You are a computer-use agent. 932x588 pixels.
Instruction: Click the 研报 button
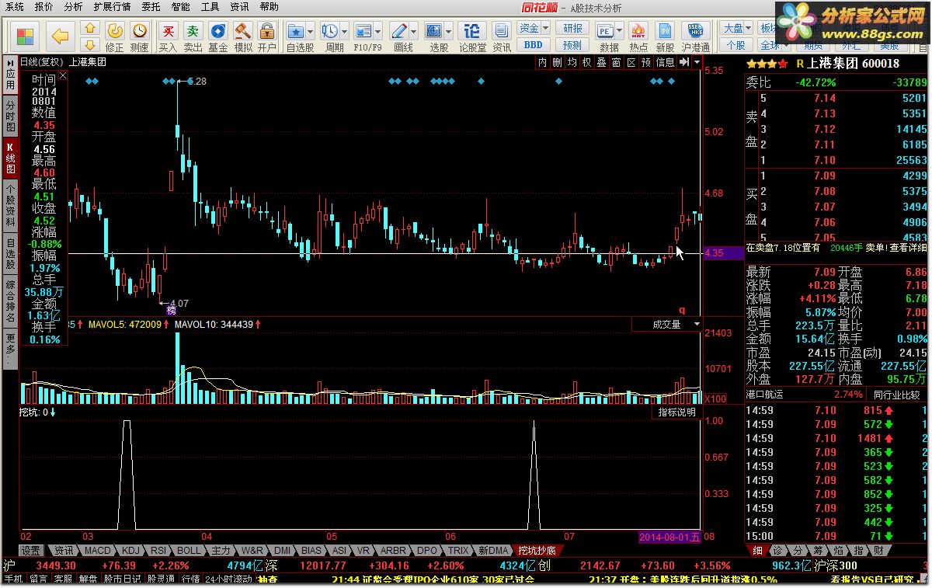click(572, 28)
